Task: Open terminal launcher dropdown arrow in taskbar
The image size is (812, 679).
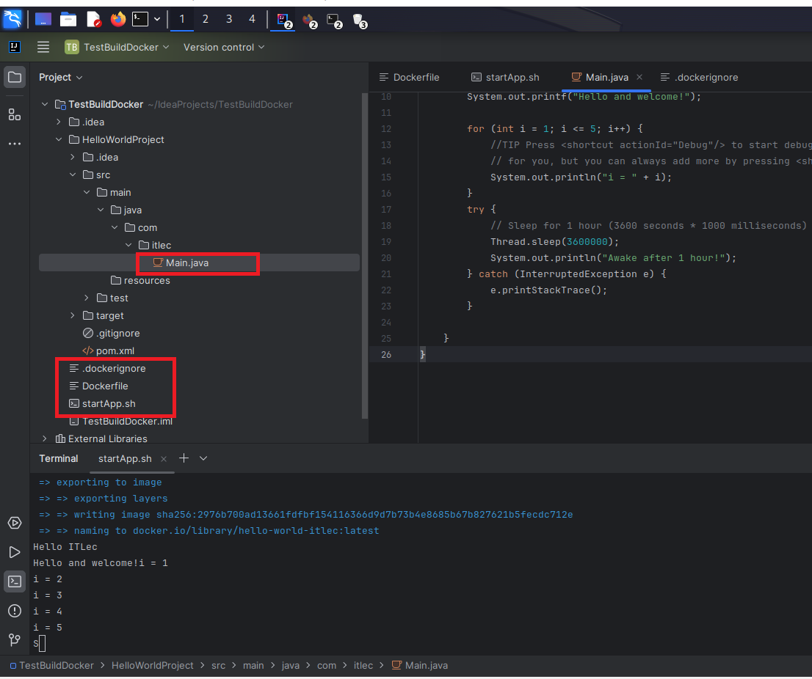Action: [157, 20]
